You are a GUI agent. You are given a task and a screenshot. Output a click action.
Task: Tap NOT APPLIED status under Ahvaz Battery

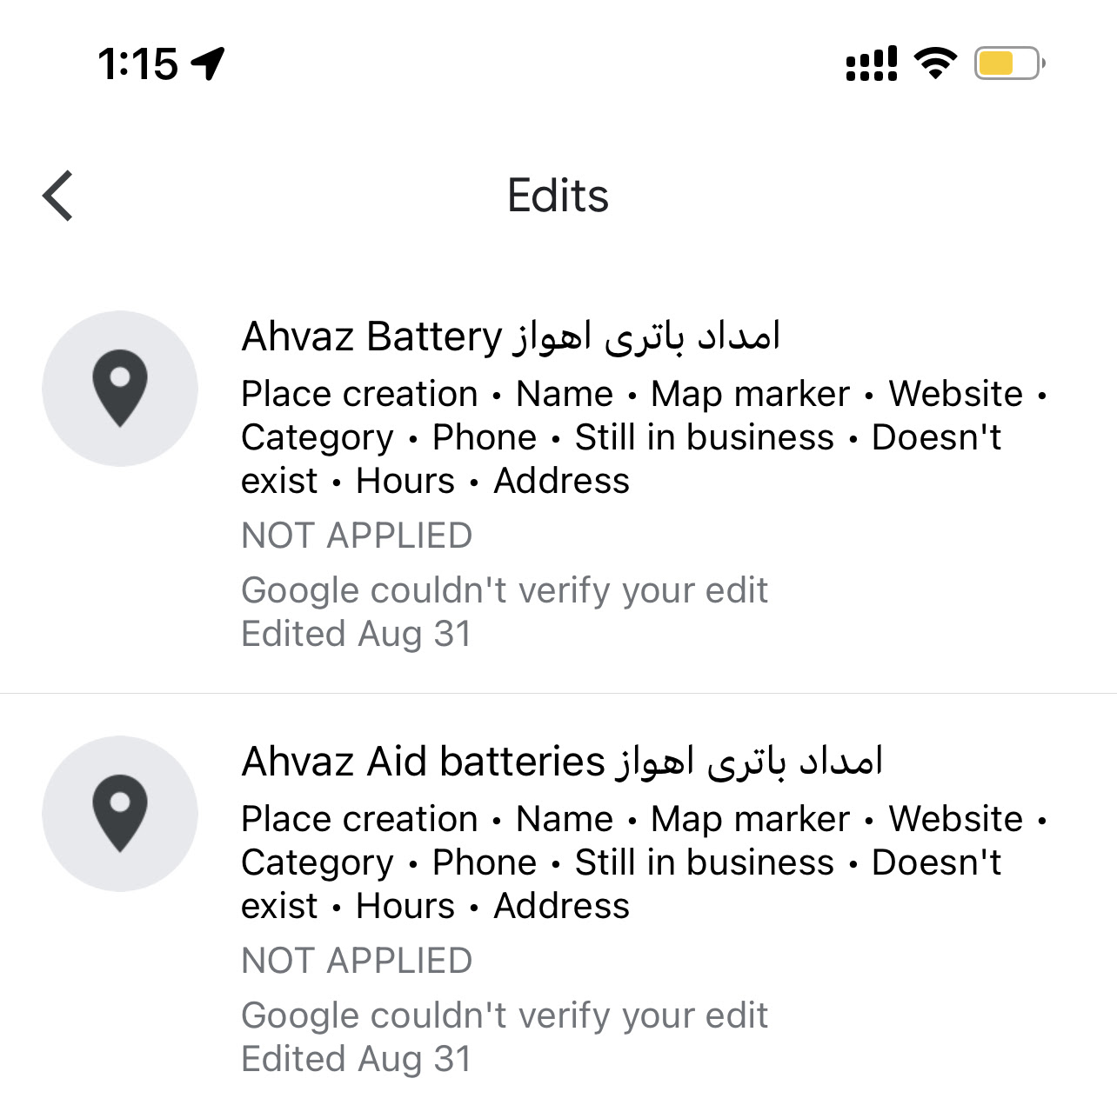tap(357, 536)
